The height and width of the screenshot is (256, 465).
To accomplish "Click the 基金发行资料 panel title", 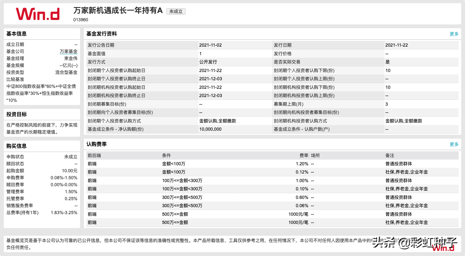I will (102, 34).
